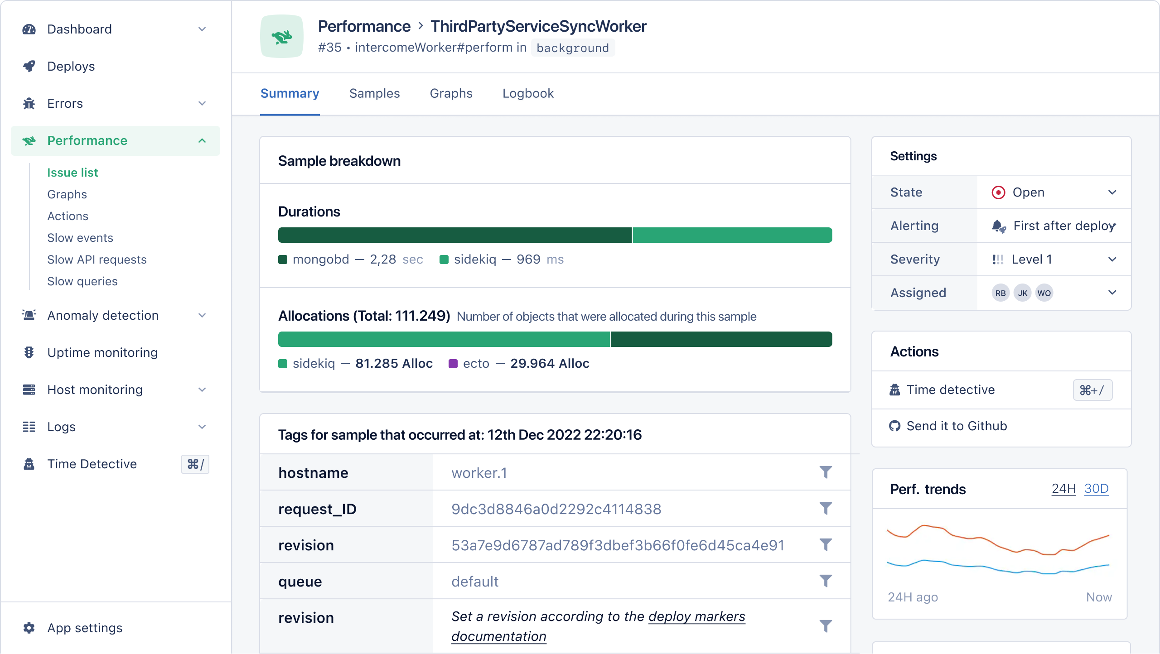This screenshot has height=654, width=1160.
Task: Change the State from Open
Action: pyautogui.click(x=1113, y=192)
